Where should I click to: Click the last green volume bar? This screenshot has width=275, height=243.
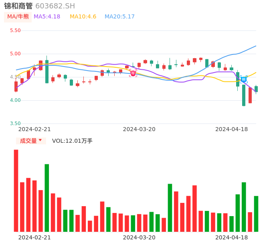click(256, 213)
